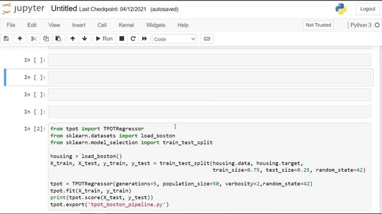Click the empty cell below the selected one
The image size is (382, 214).
click(x=210, y=95)
